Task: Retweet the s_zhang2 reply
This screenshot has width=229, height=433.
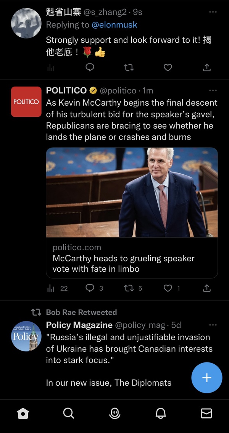Action: (129, 68)
